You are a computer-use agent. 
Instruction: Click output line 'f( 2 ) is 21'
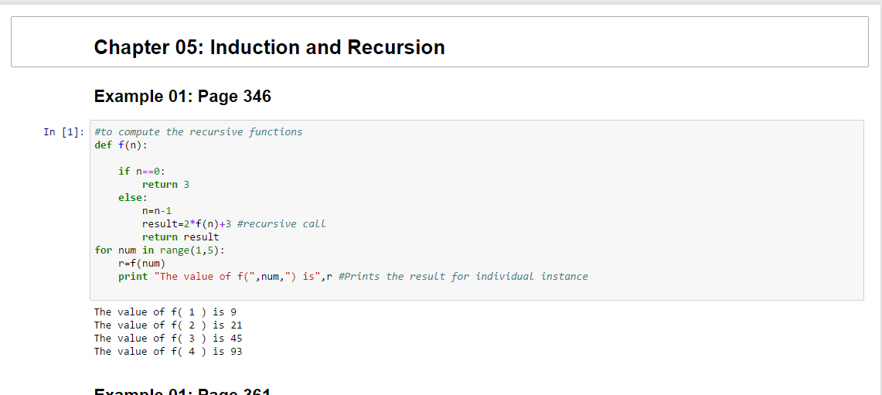click(168, 325)
